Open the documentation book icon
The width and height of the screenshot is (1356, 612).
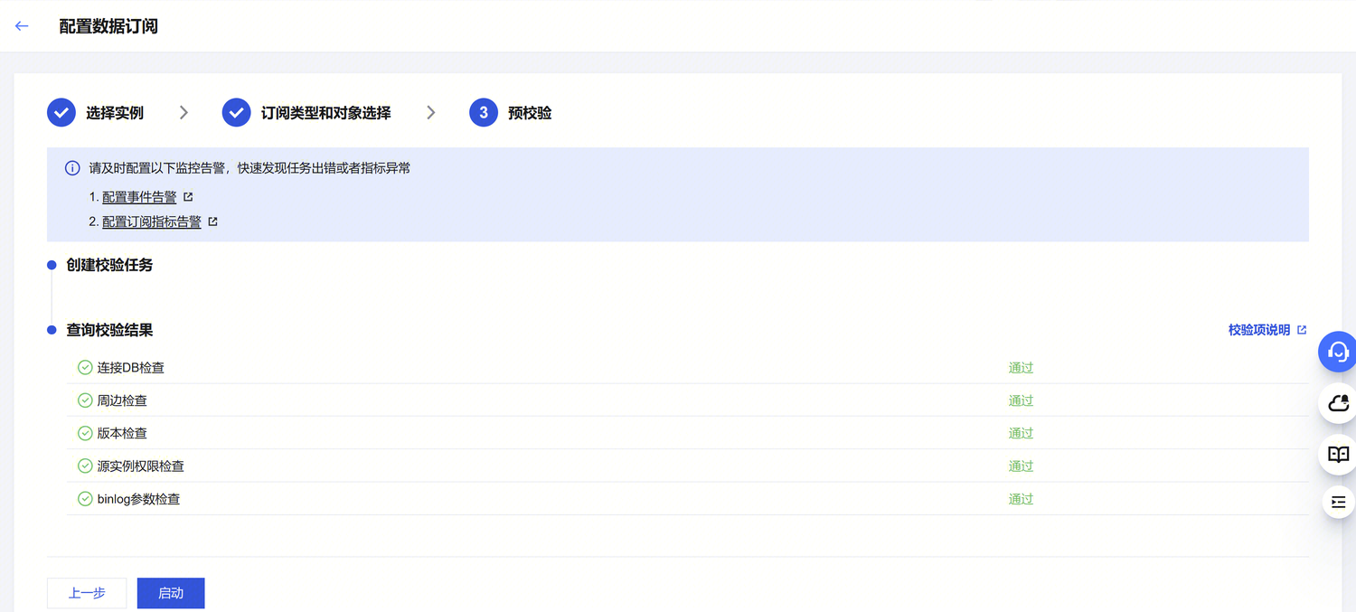(x=1338, y=454)
